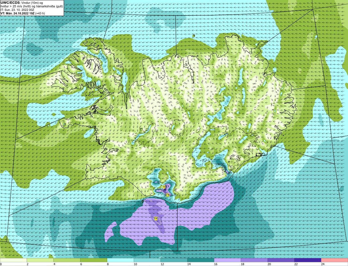The image size is (348, 266).
Task: Click the scale label '0'
Action: click(x=1, y=264)
